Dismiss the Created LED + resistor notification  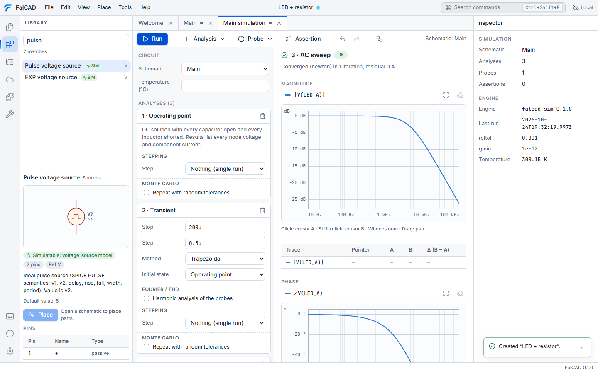click(581, 347)
